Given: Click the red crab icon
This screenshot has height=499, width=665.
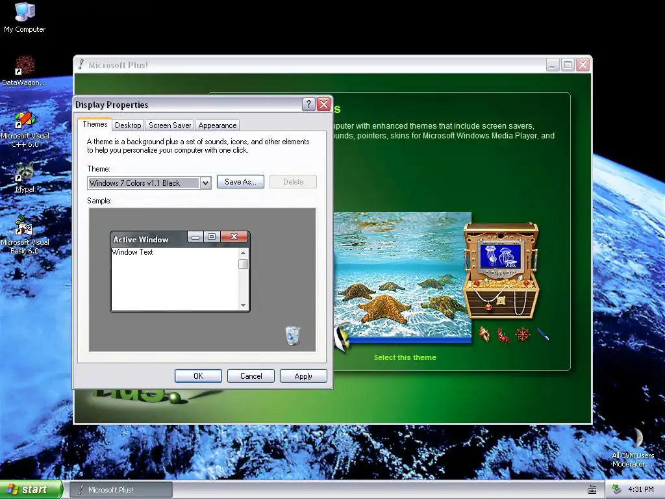Looking at the screenshot, I should [x=503, y=335].
